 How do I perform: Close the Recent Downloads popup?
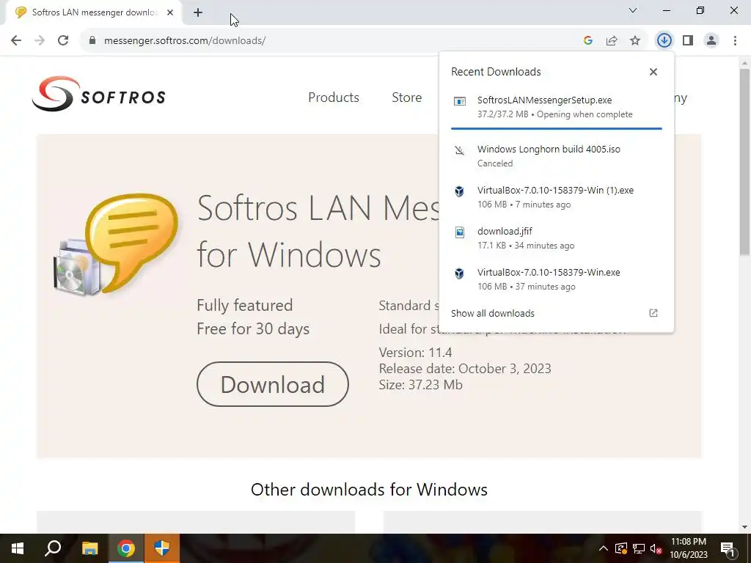(653, 72)
